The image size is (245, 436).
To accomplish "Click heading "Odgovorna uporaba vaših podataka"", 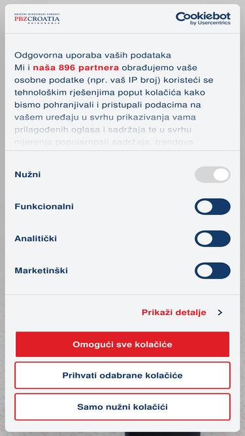I will point(93,56).
